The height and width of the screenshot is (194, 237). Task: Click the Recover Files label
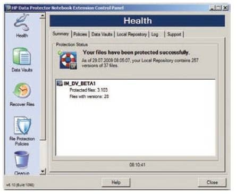click(x=22, y=104)
